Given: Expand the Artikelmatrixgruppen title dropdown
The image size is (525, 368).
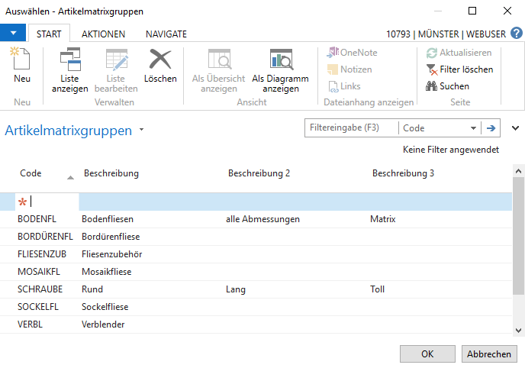Looking at the screenshot, I should (x=142, y=131).
